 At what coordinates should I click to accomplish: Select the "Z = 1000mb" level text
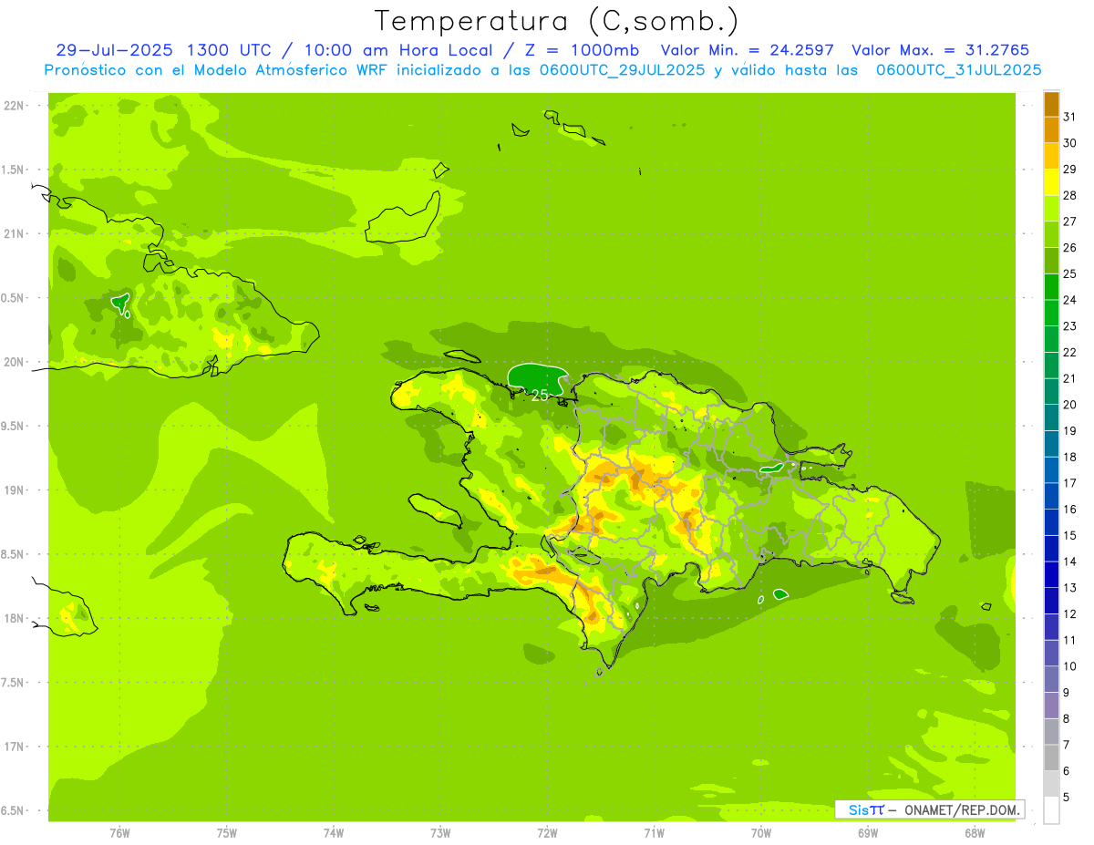(x=581, y=50)
